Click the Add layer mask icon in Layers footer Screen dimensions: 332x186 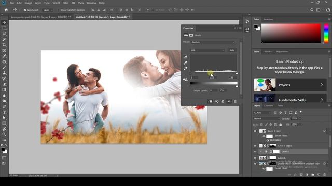pos(301,175)
